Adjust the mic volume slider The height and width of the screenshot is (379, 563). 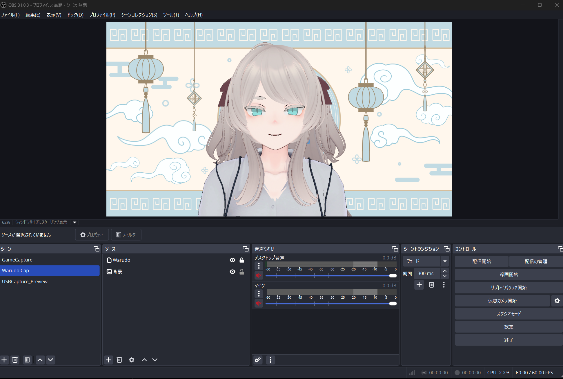point(331,303)
